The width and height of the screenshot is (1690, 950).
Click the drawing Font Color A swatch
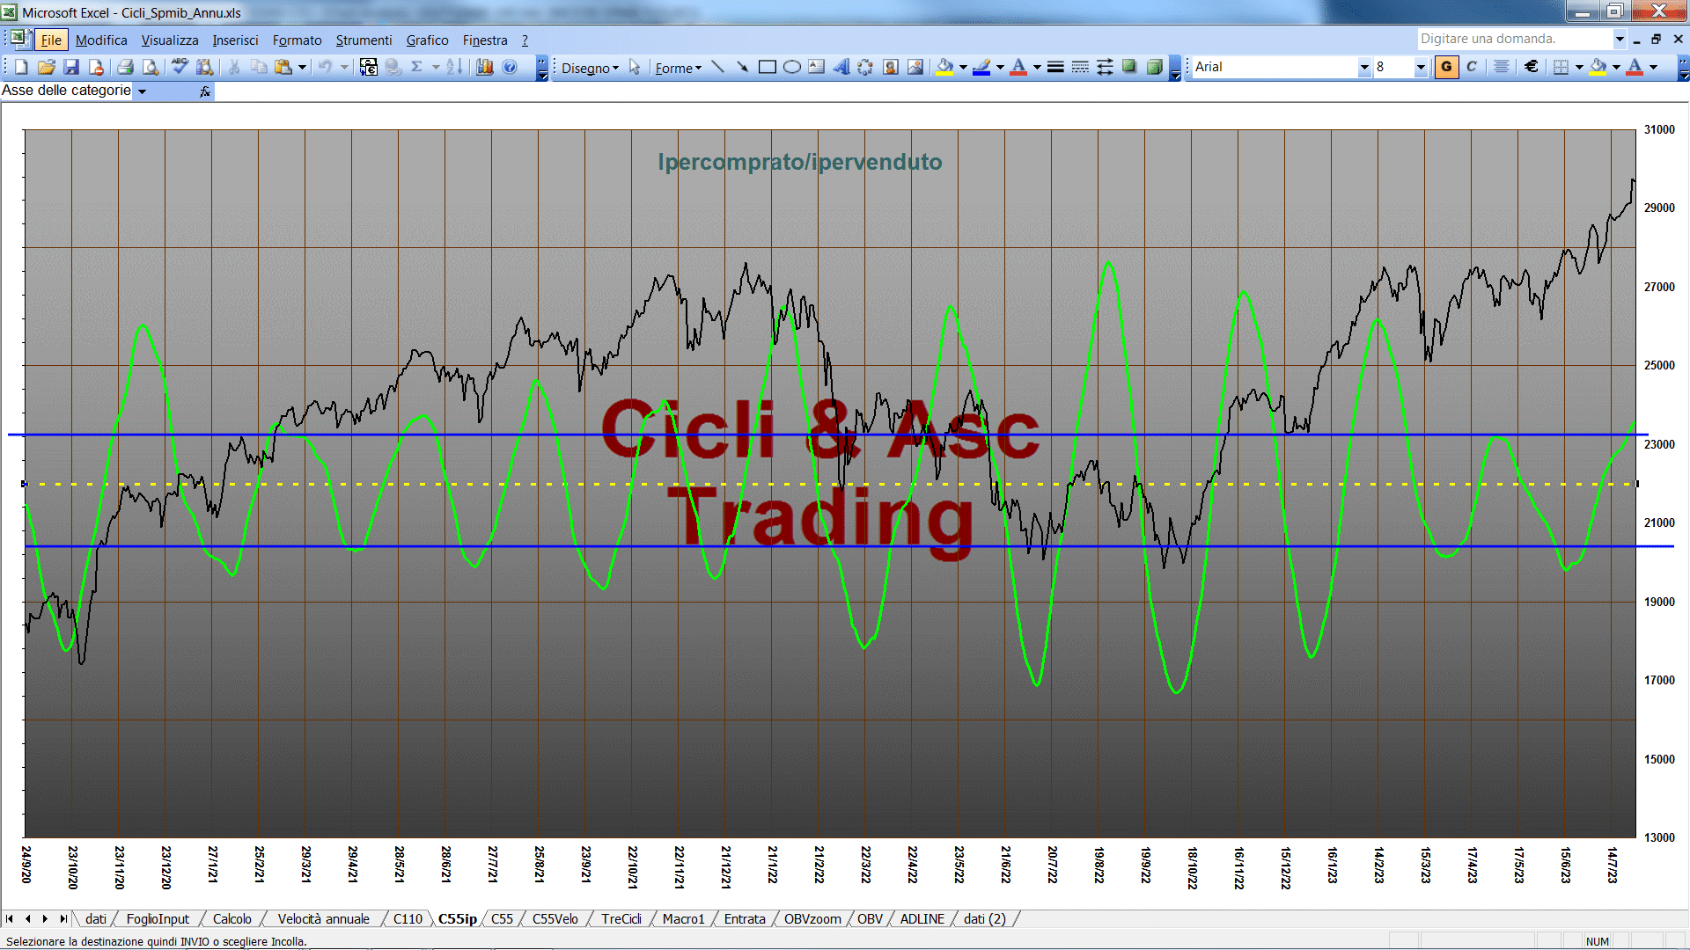click(1018, 67)
